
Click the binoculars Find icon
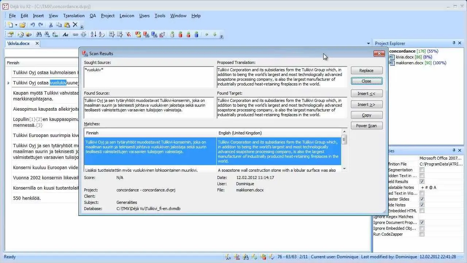[39, 35]
